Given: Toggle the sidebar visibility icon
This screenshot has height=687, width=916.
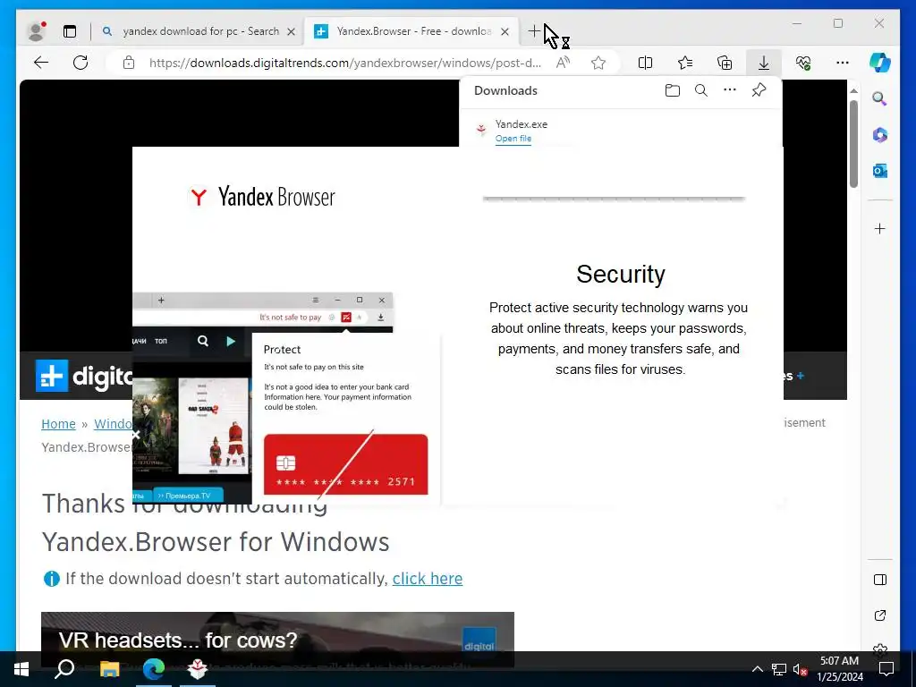Looking at the screenshot, I should coord(880,580).
